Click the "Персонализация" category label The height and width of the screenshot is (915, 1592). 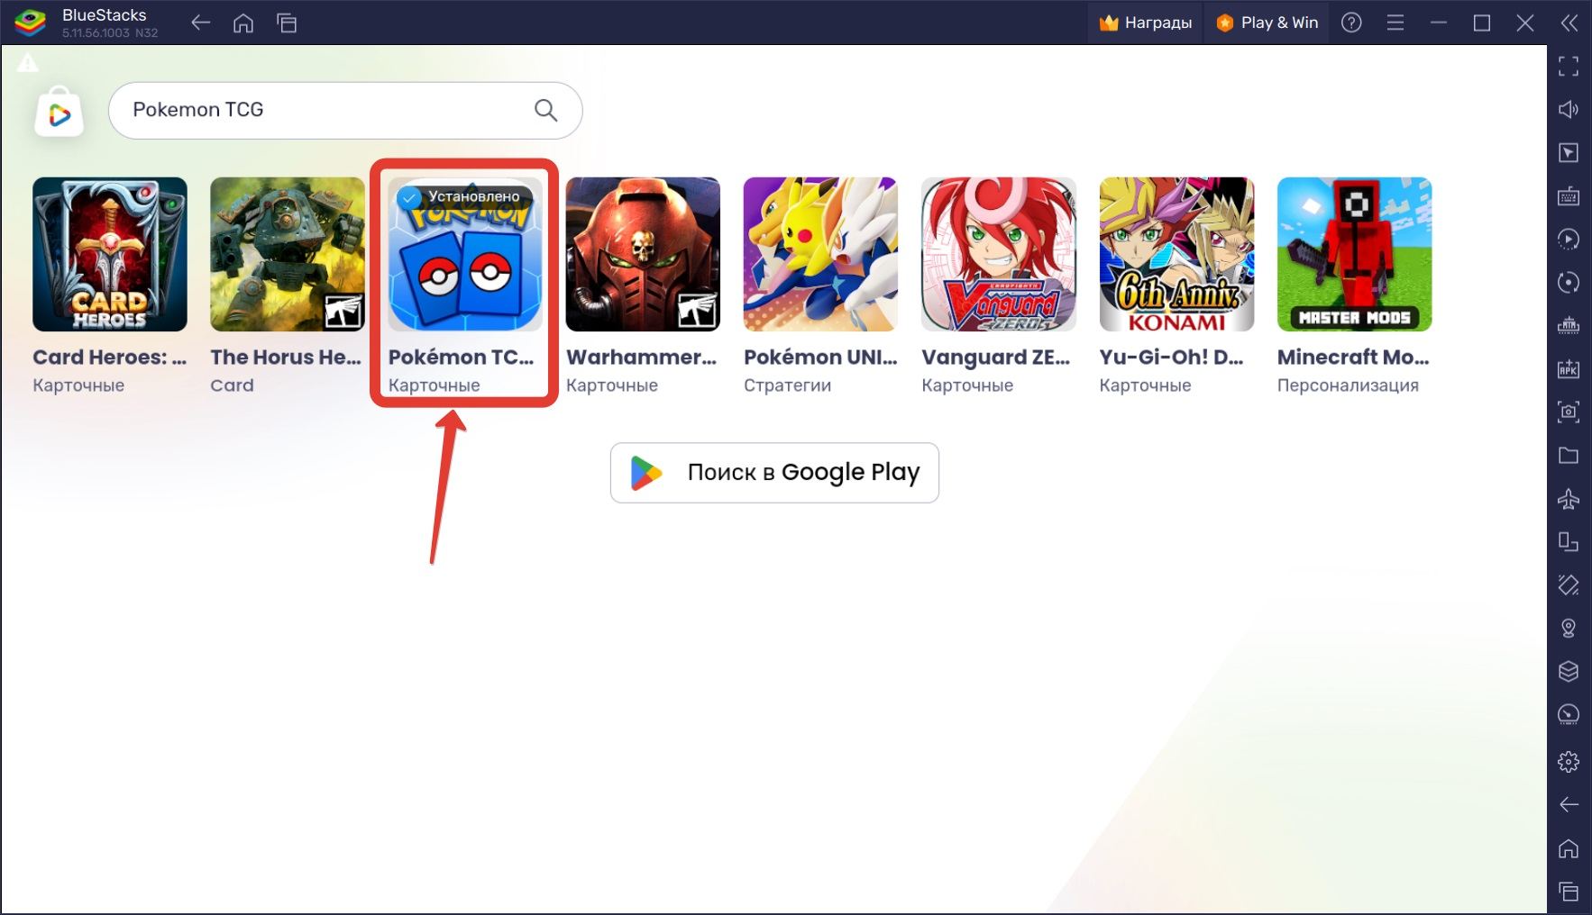tap(1348, 385)
